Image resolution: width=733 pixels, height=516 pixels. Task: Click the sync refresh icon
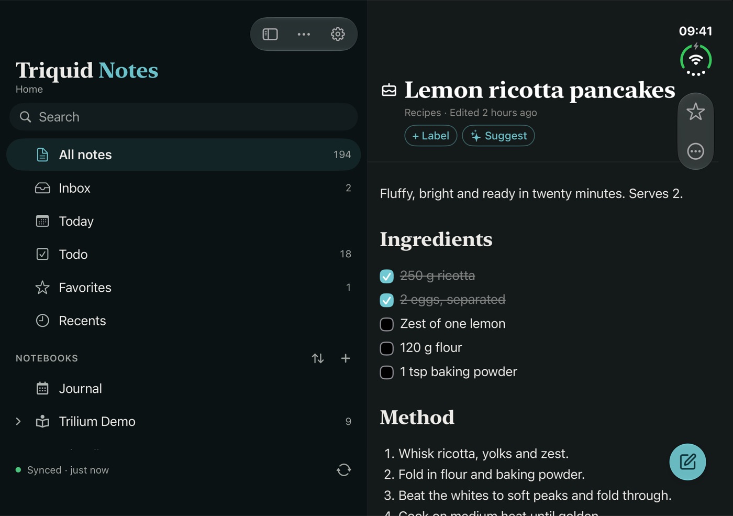click(x=343, y=470)
